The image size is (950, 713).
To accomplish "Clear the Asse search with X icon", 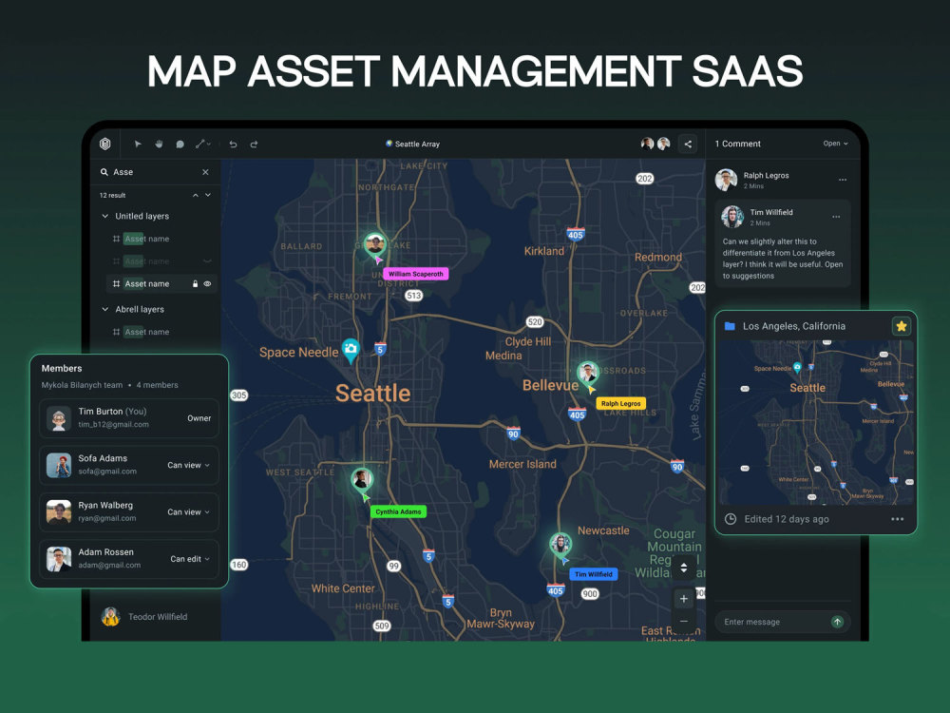I will 205,172.
